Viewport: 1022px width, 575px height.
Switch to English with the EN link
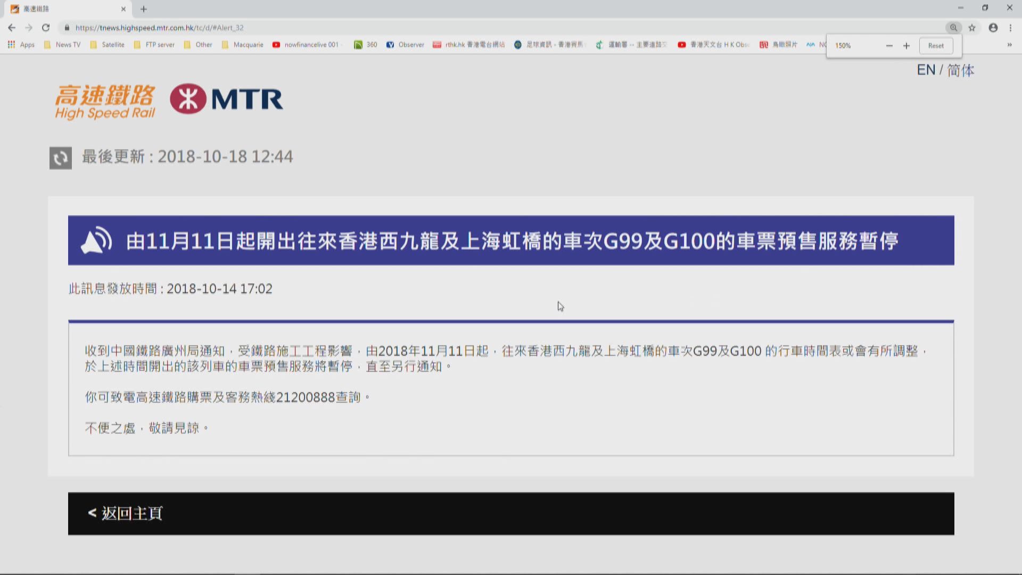[x=926, y=70]
